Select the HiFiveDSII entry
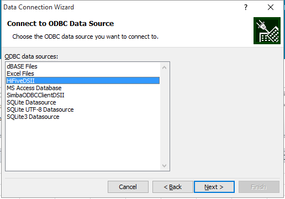This screenshot has height=199, width=285. coord(83,81)
